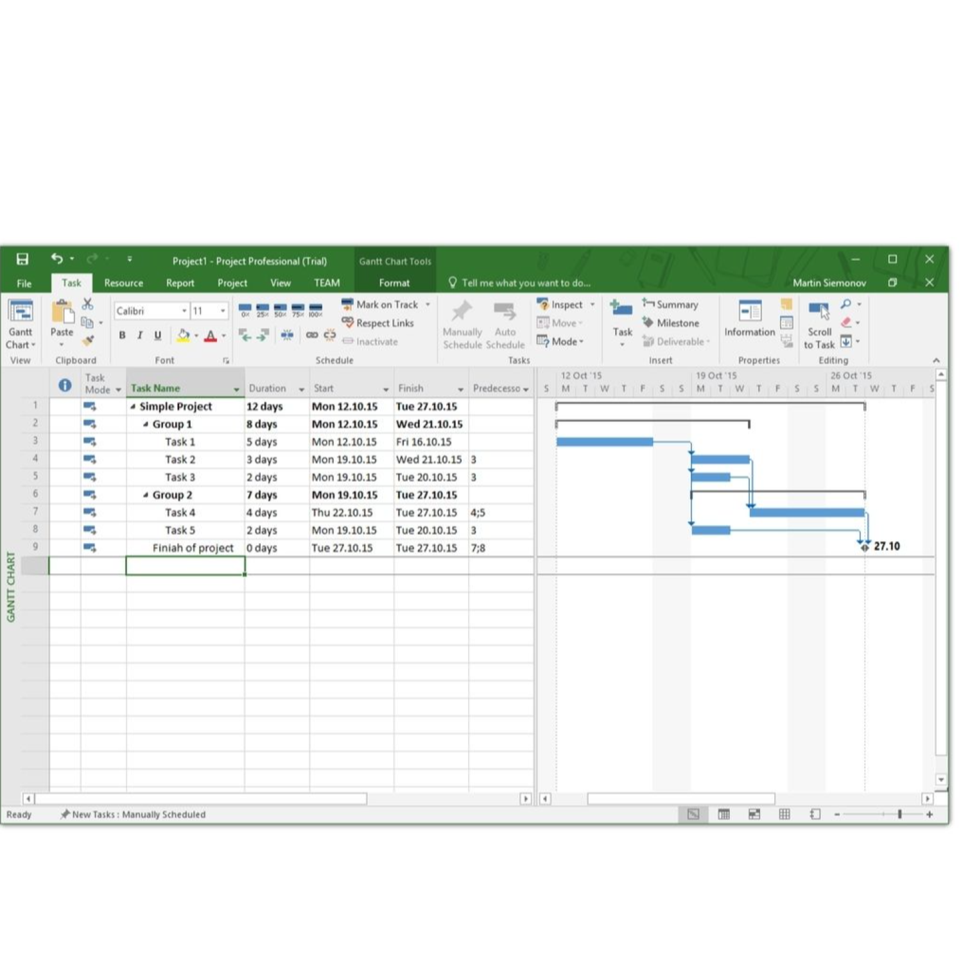Mark task as 50% complete

pos(280,310)
